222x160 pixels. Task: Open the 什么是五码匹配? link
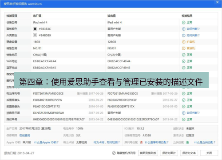click(205, 142)
